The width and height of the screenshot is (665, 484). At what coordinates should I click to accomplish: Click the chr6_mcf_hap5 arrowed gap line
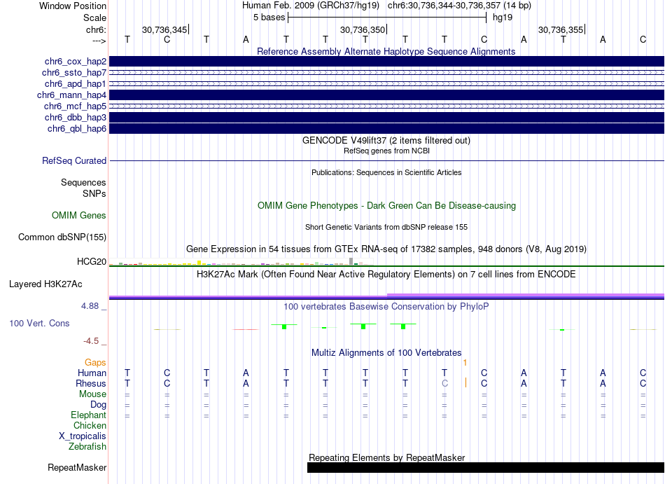coord(386,106)
